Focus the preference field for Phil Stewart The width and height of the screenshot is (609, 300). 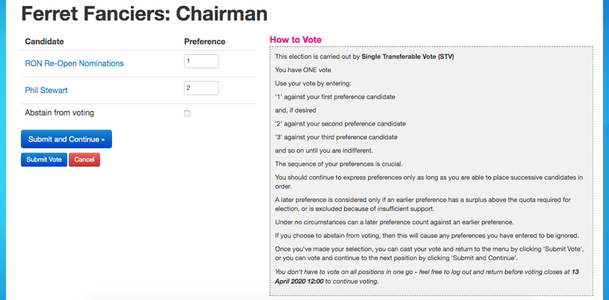pos(201,88)
